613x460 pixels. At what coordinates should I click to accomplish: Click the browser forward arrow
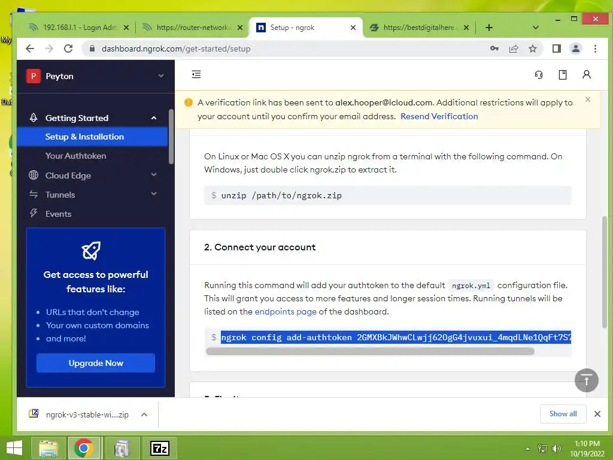coord(49,49)
